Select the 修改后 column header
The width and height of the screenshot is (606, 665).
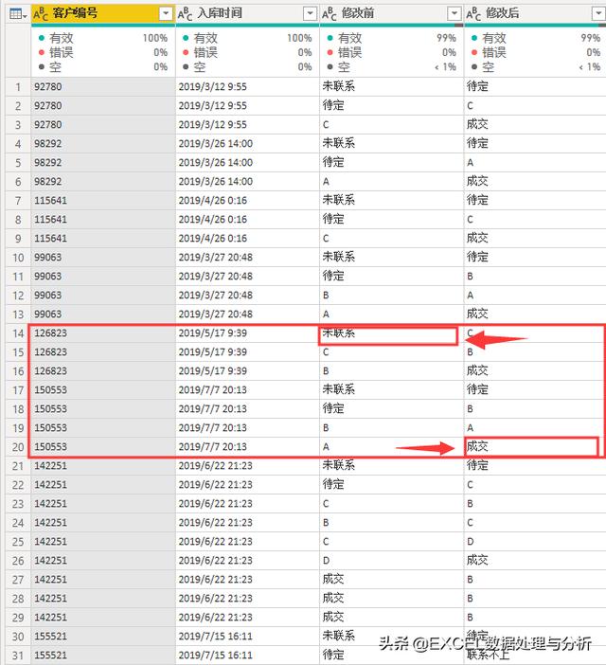(x=535, y=14)
